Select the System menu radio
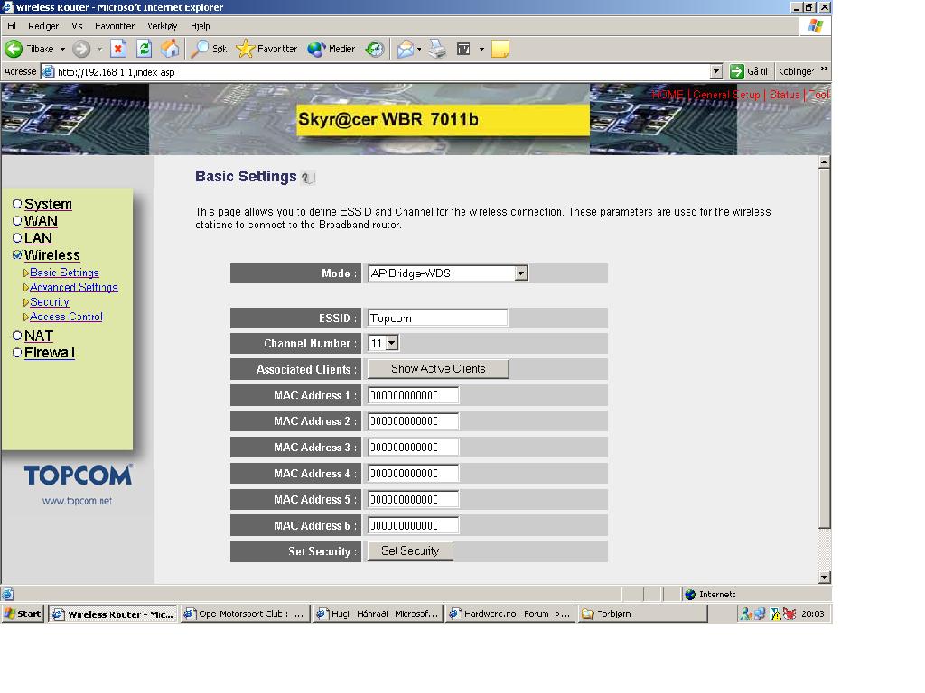Screen dimensions: 925x693 coord(17,204)
